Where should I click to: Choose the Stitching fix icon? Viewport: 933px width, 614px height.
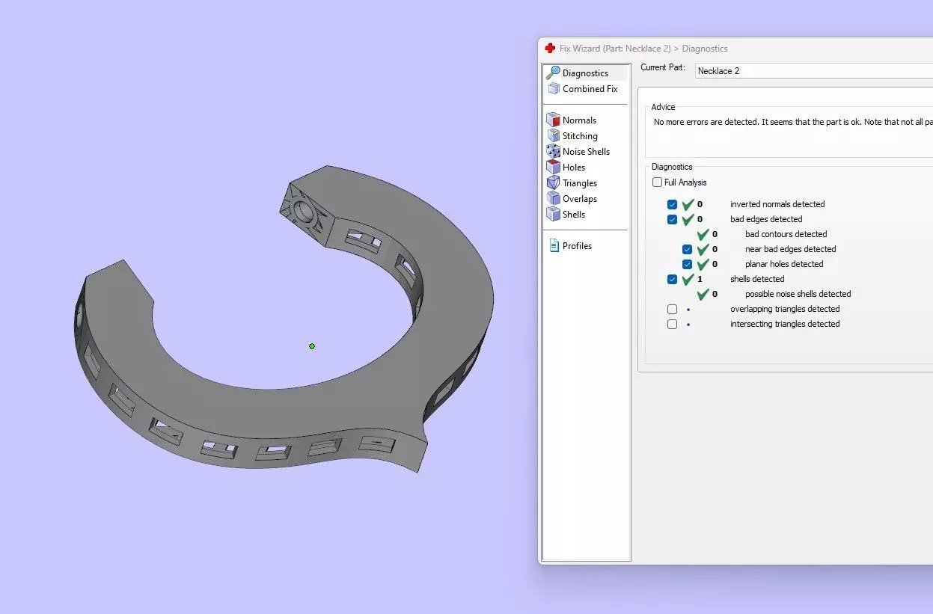[553, 135]
